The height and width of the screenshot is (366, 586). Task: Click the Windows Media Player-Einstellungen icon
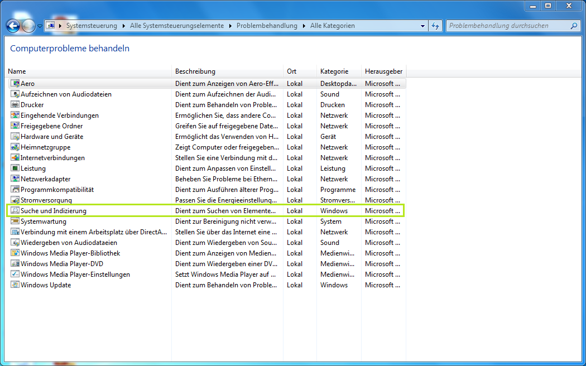click(15, 274)
